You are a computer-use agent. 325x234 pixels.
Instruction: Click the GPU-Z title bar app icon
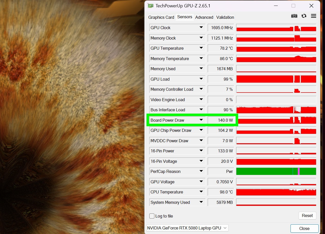[151, 6]
